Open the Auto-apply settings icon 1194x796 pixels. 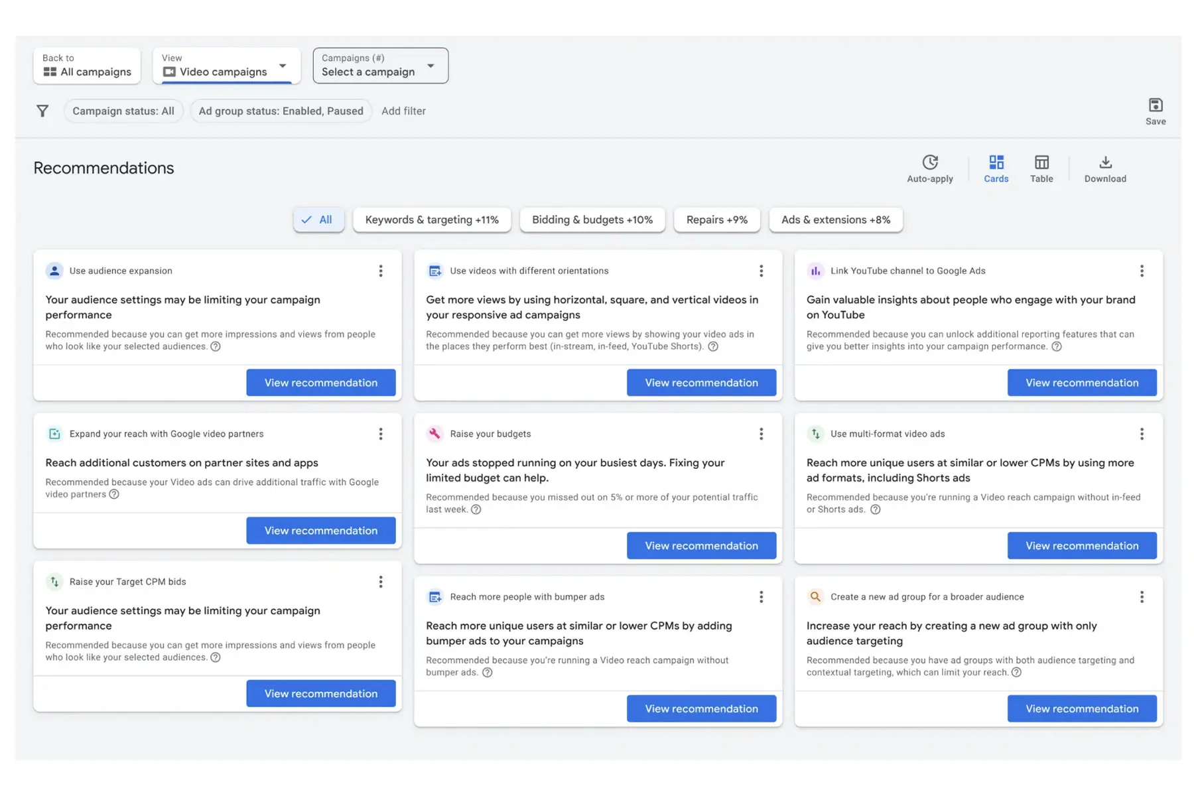point(929,163)
